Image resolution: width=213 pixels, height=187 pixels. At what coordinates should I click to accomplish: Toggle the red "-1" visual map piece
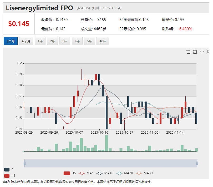coord(7,176)
